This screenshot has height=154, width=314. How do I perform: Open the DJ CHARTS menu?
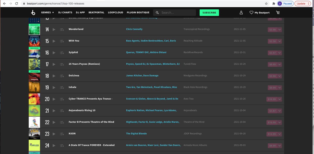pyautogui.click(x=65, y=13)
